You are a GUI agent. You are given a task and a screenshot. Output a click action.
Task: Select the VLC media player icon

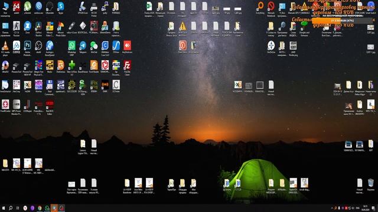point(5,46)
